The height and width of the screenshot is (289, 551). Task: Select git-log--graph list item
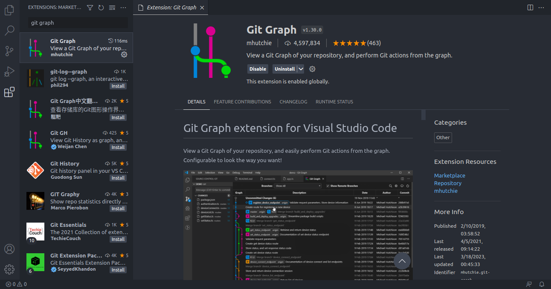pyautogui.click(x=76, y=78)
